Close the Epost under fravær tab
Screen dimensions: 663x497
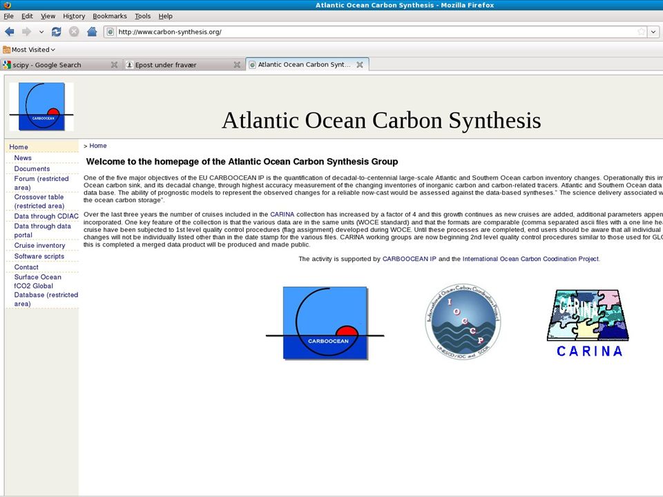click(x=237, y=65)
